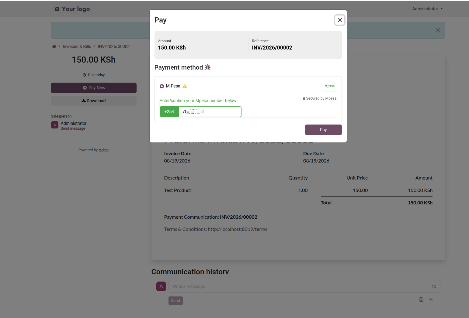Open Invoices & Bills breadcrumb link
Image resolution: width=469 pixels, height=318 pixels.
(x=77, y=46)
